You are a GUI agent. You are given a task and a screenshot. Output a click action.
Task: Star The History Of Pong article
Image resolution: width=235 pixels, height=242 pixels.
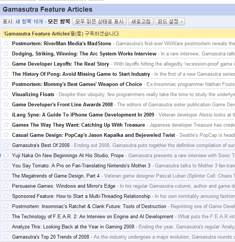(6, 74)
